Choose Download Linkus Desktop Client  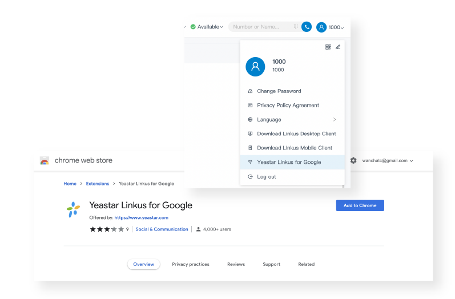[x=292, y=134]
